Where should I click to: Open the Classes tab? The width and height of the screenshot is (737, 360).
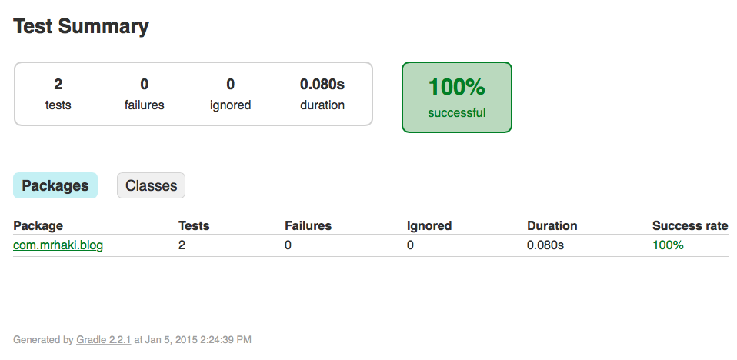coord(151,185)
